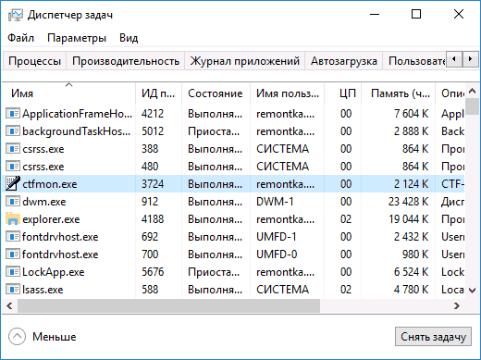Click memory value 7 604 K

coord(412,114)
